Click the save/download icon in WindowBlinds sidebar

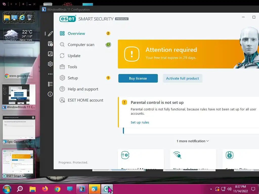pyautogui.click(x=50, y=44)
